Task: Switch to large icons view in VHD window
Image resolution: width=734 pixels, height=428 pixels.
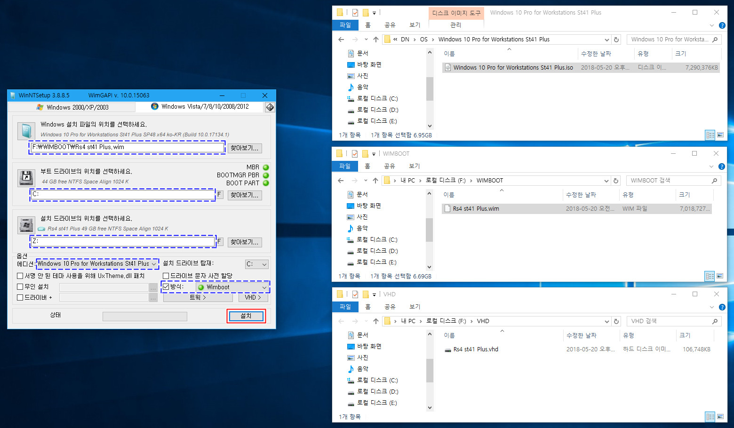Action: [720, 417]
